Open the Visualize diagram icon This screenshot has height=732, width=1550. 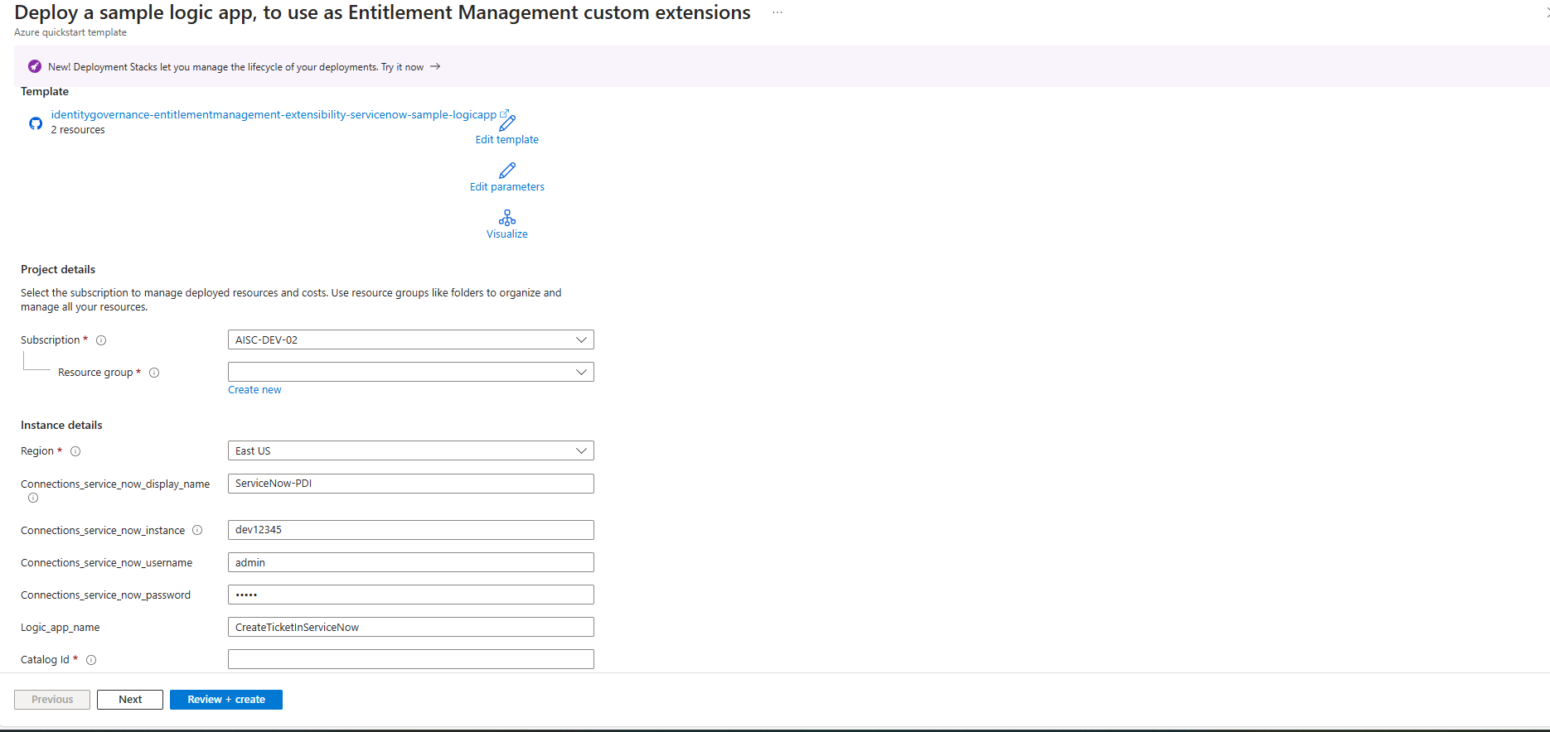(507, 218)
